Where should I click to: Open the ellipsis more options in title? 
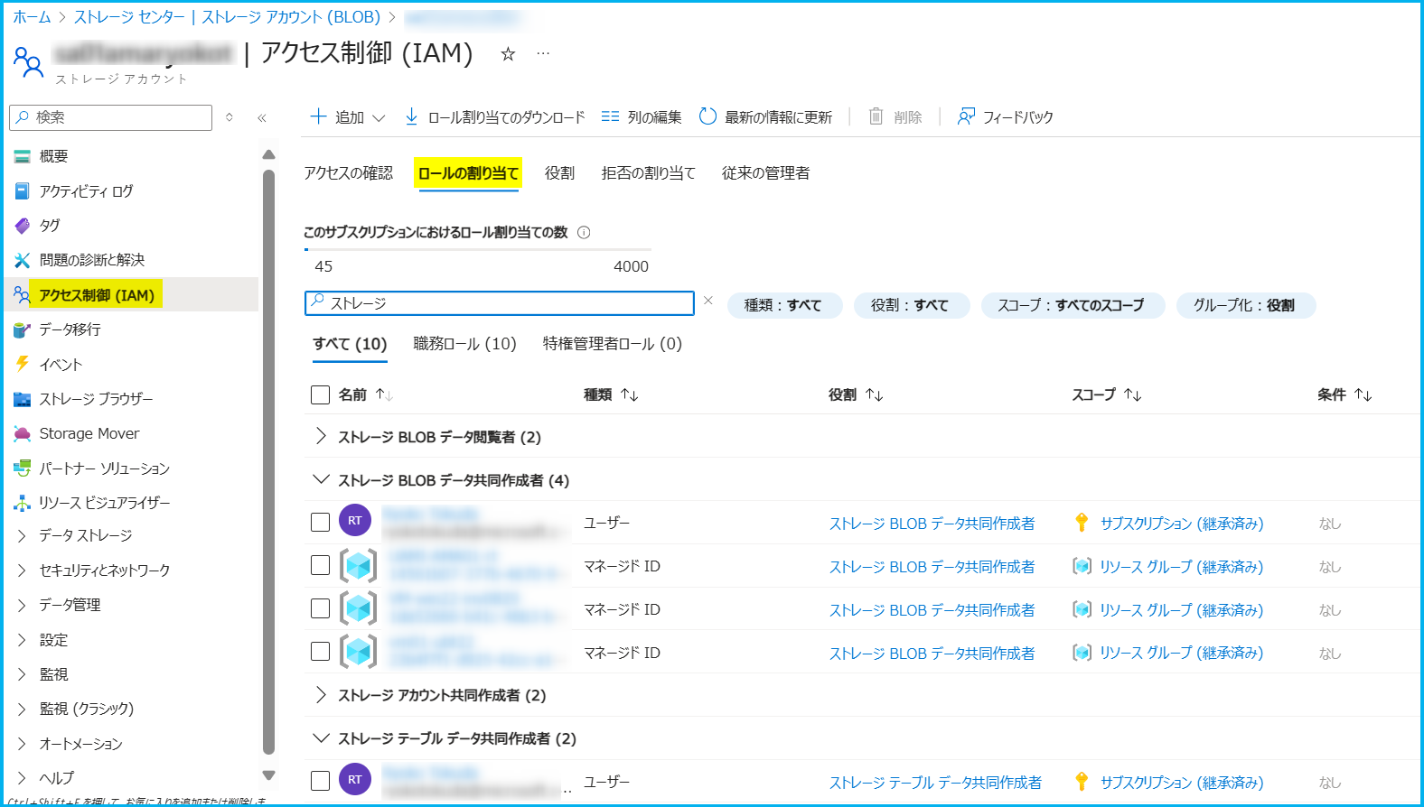543,53
